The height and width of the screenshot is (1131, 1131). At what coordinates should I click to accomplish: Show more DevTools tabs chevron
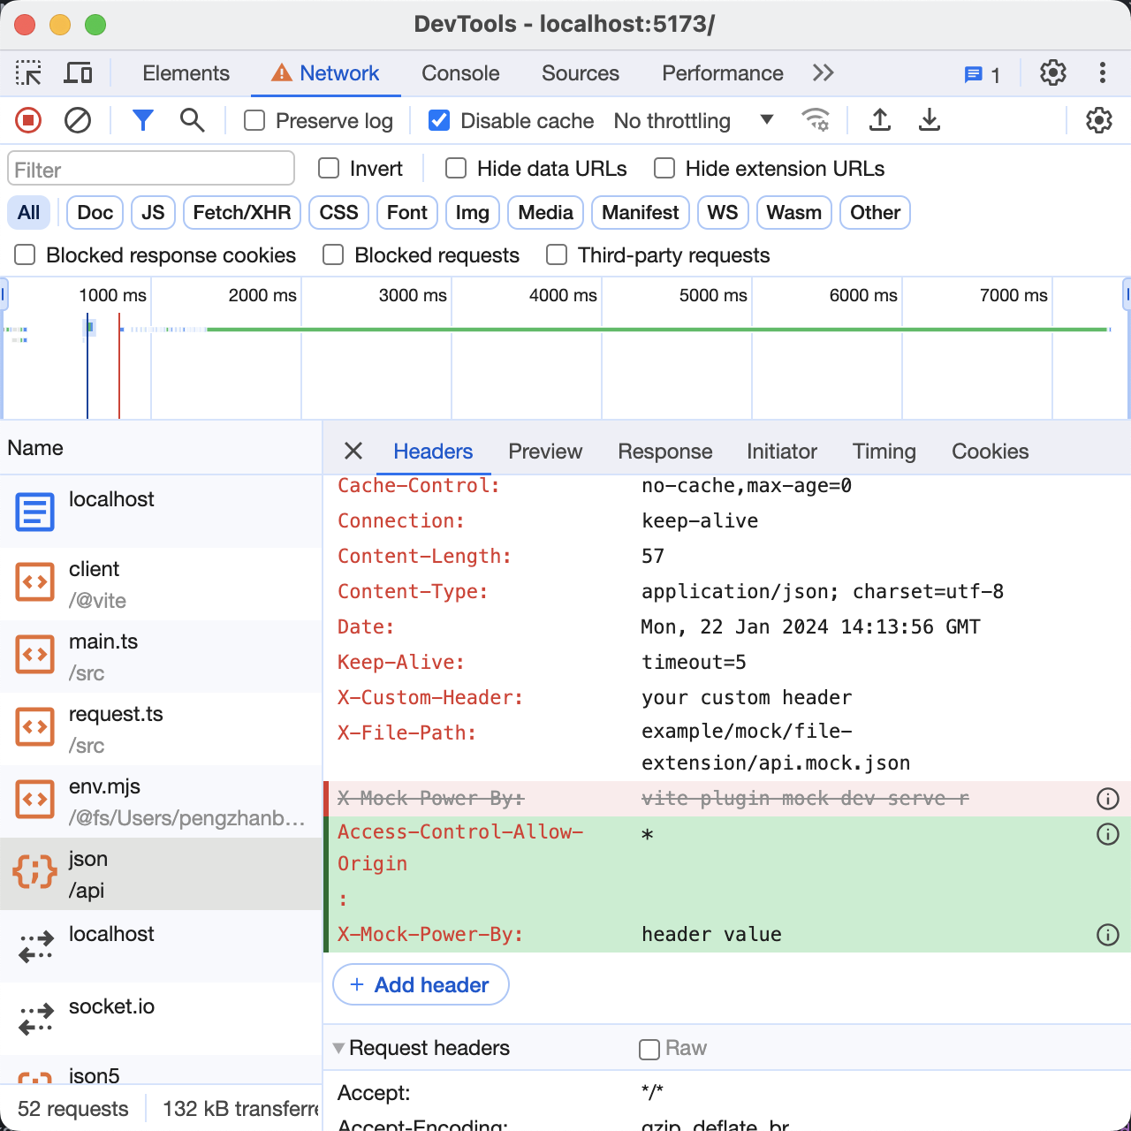click(823, 73)
